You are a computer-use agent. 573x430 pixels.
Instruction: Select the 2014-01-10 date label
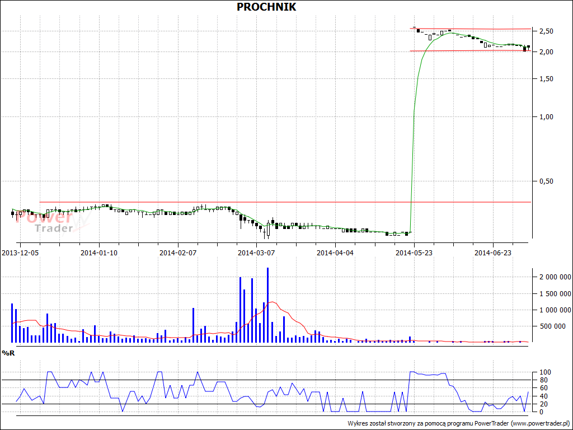tap(99, 253)
